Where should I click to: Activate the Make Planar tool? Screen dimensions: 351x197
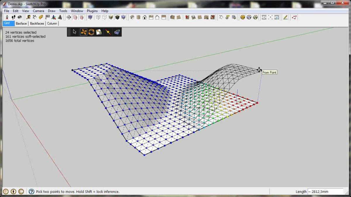pos(116,32)
